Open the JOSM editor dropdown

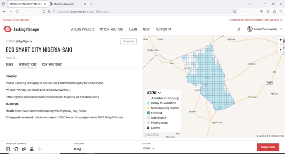coord(148,149)
